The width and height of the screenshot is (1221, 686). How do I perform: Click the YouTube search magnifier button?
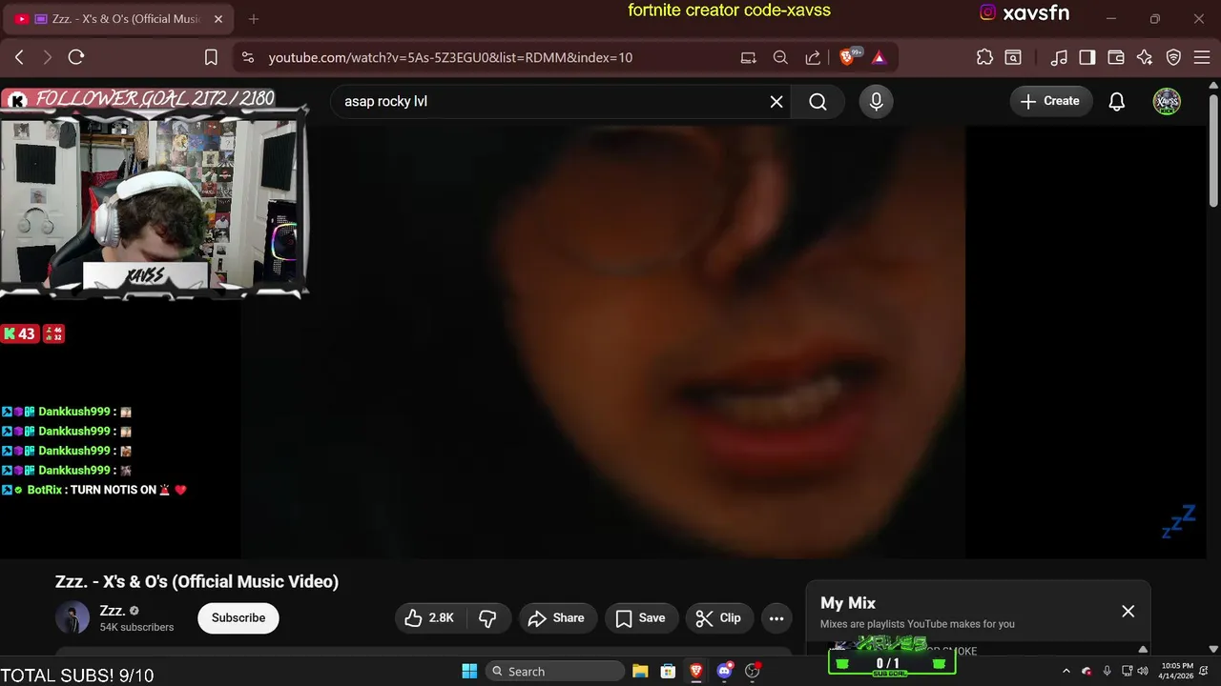(x=818, y=101)
